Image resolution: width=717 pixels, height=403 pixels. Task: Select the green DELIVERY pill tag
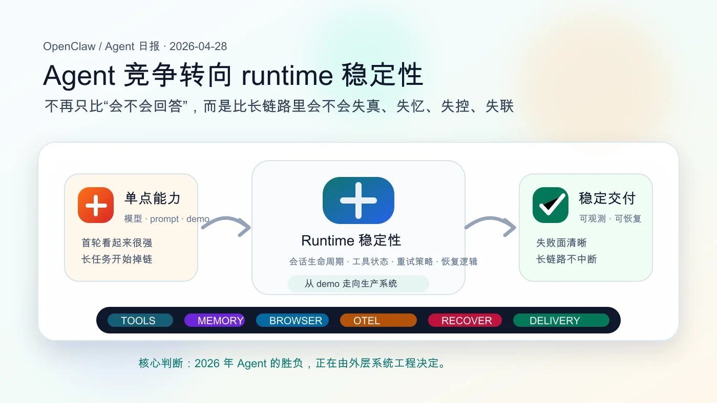click(x=561, y=321)
